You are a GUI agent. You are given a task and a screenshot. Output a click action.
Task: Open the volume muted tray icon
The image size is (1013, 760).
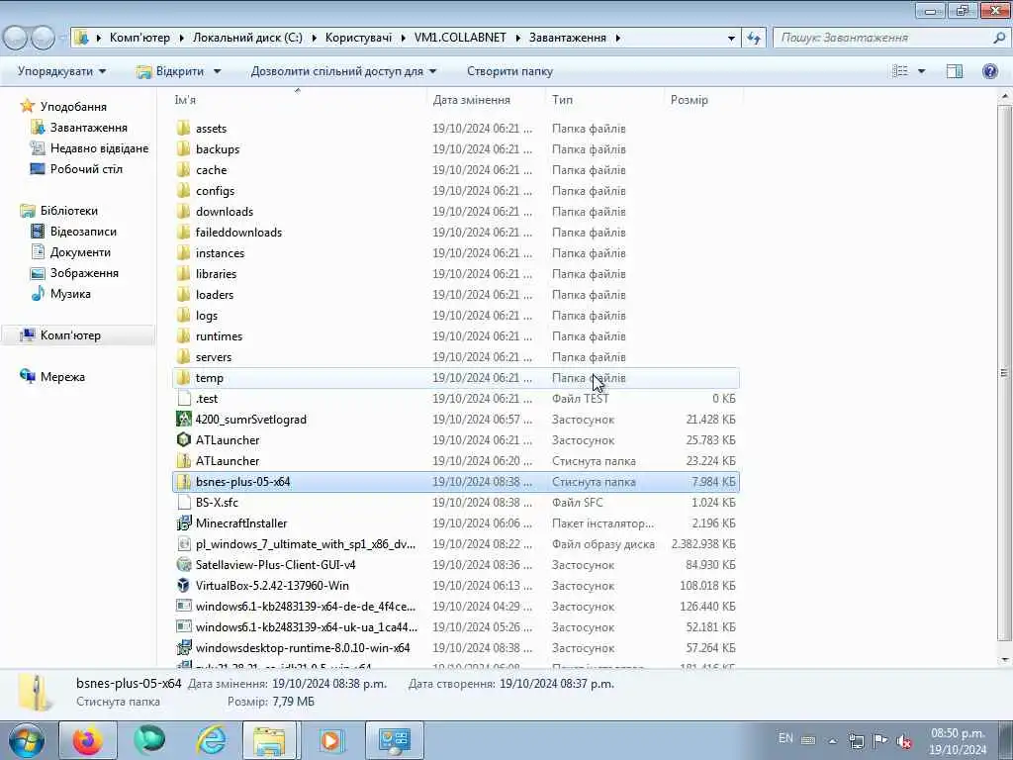click(904, 741)
